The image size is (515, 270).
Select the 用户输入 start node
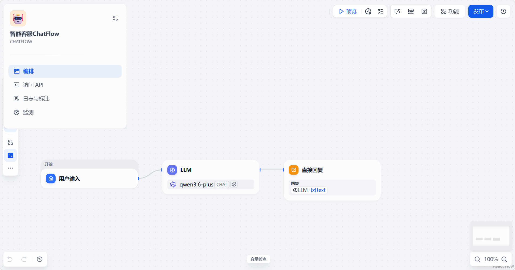point(89,178)
